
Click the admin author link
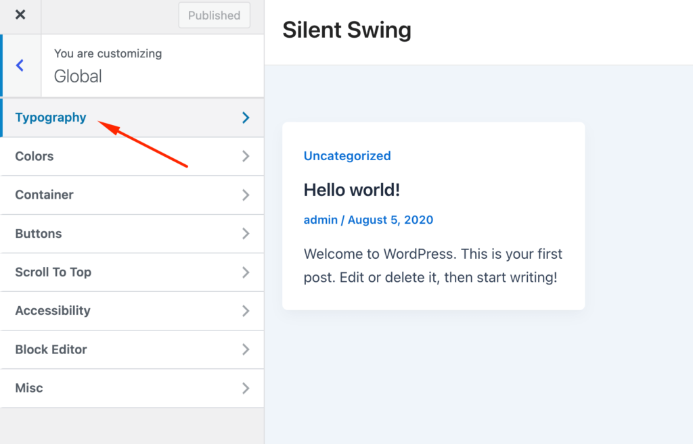320,220
